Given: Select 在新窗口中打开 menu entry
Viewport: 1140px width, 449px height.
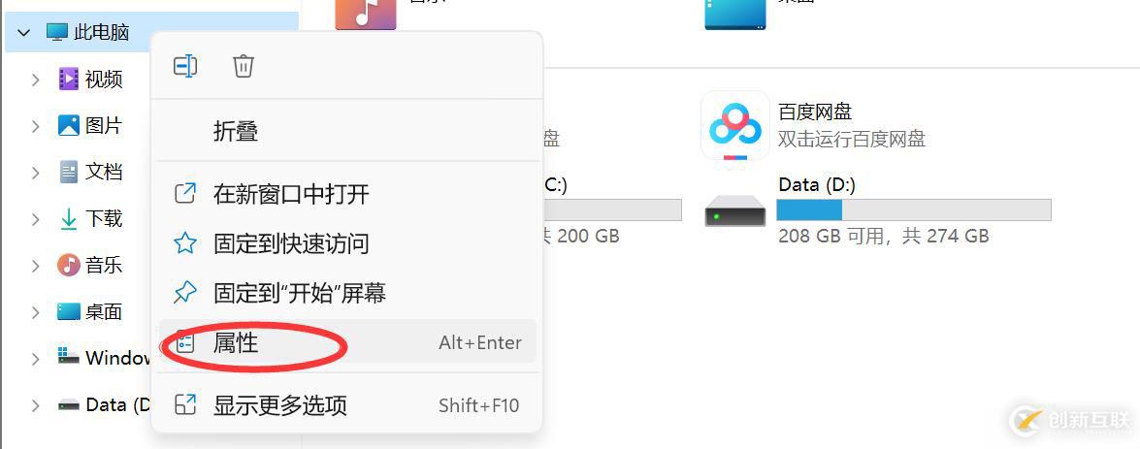Looking at the screenshot, I should pyautogui.click(x=291, y=193).
